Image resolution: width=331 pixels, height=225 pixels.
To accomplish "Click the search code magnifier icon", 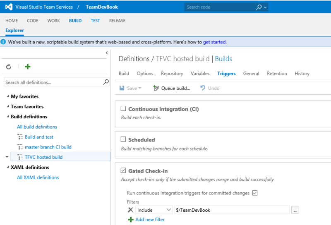I will coord(259,7).
